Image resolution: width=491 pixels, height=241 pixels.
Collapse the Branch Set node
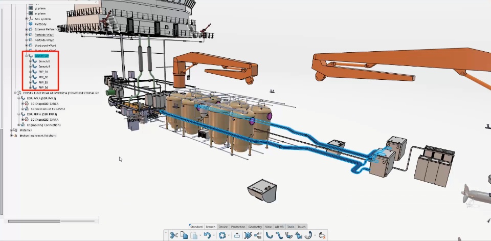point(27,56)
